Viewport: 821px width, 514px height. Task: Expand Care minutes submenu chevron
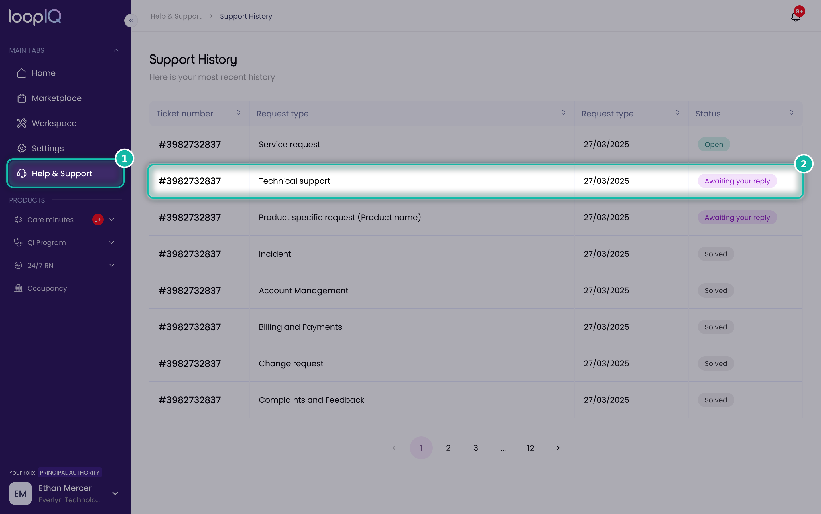(x=112, y=220)
